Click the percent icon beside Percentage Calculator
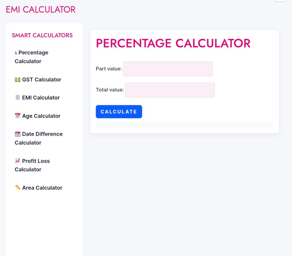 click(x=16, y=53)
